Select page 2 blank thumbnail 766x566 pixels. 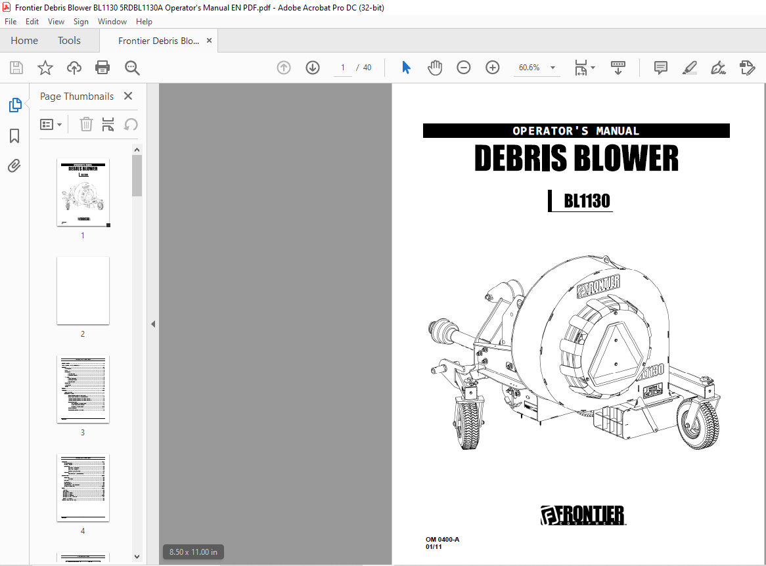pos(83,291)
